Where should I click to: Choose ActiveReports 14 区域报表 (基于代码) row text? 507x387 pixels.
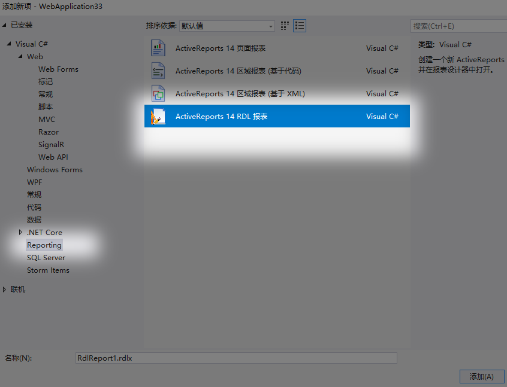[x=239, y=71]
